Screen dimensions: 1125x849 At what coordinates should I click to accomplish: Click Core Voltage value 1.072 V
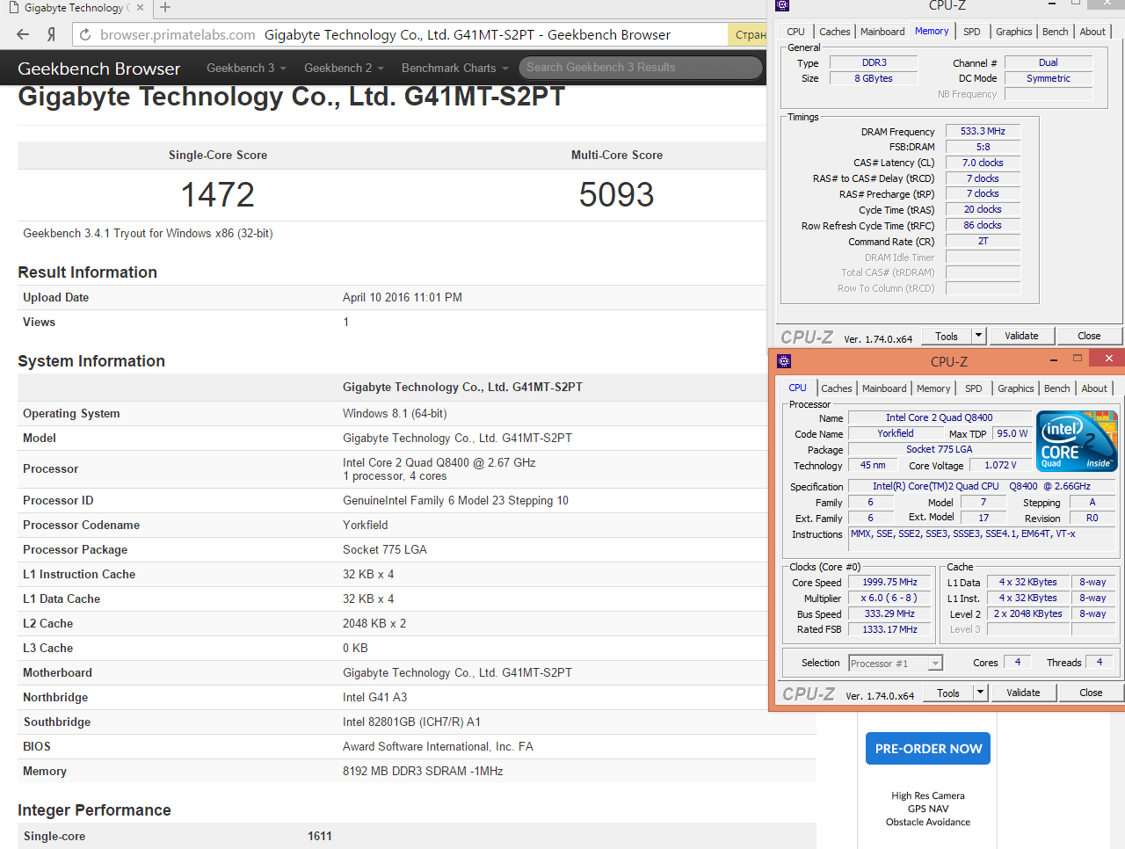coord(1000,465)
